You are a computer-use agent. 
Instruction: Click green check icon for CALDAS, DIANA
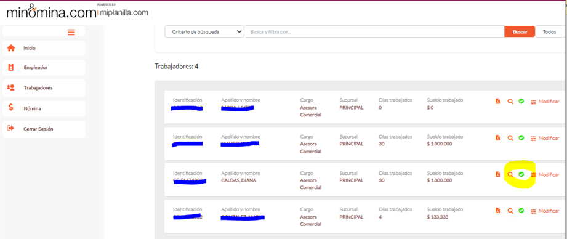[521, 174]
